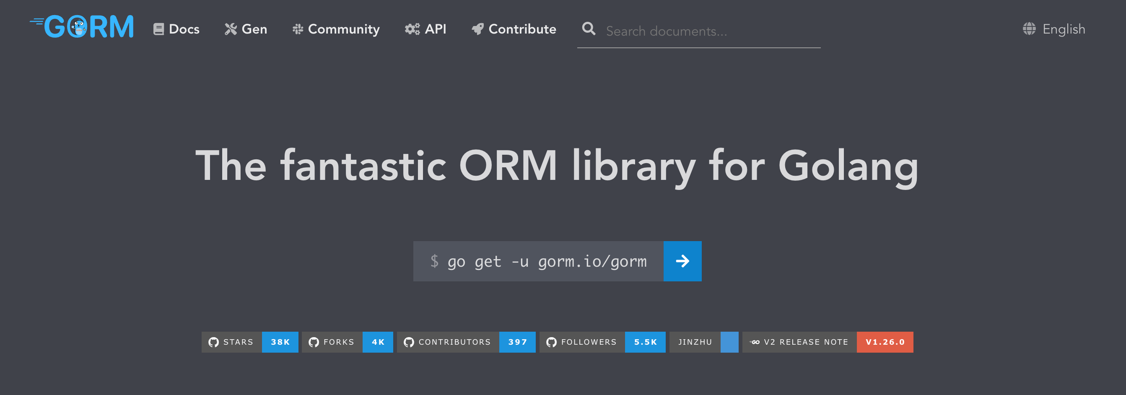Click the search magnifier icon
This screenshot has height=395, width=1126.
click(589, 29)
